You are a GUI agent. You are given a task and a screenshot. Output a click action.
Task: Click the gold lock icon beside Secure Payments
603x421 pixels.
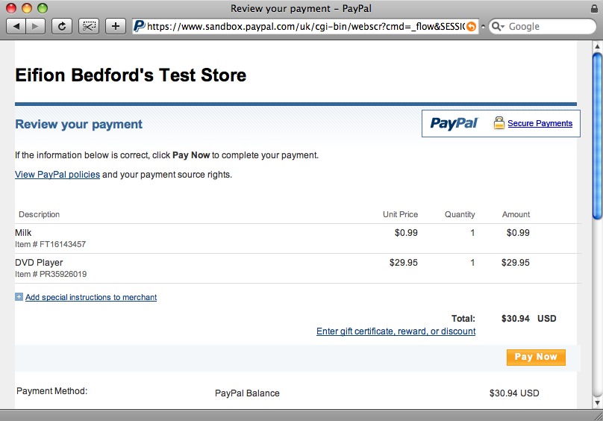[x=499, y=123]
